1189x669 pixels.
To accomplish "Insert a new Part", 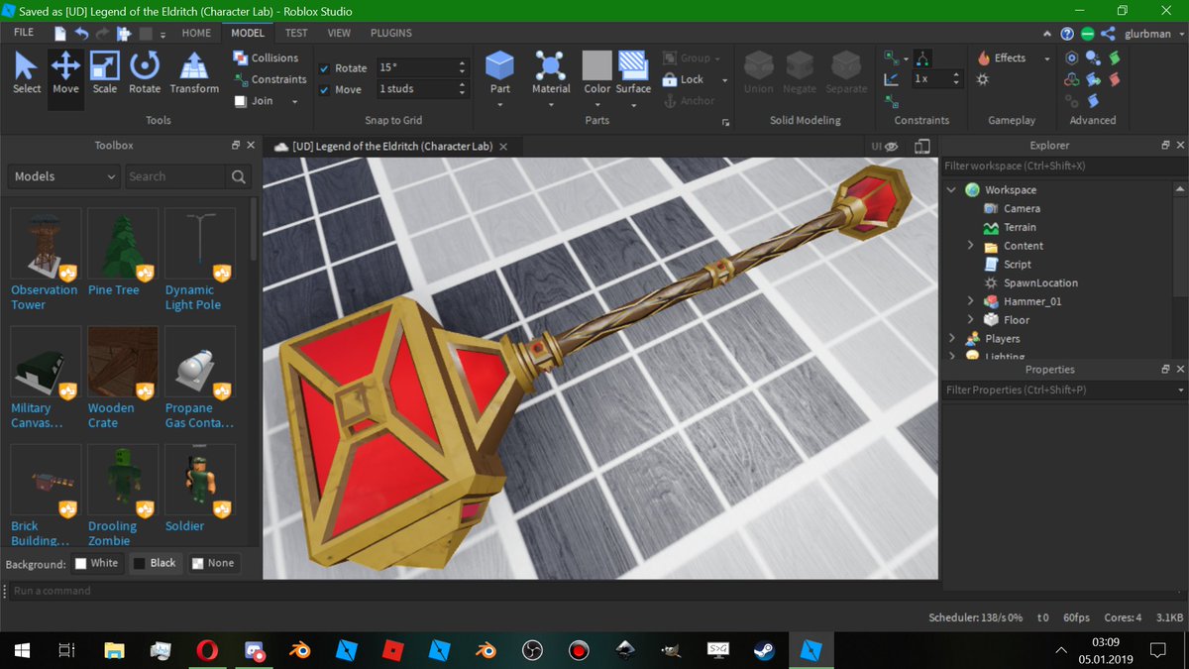I will tap(500, 73).
